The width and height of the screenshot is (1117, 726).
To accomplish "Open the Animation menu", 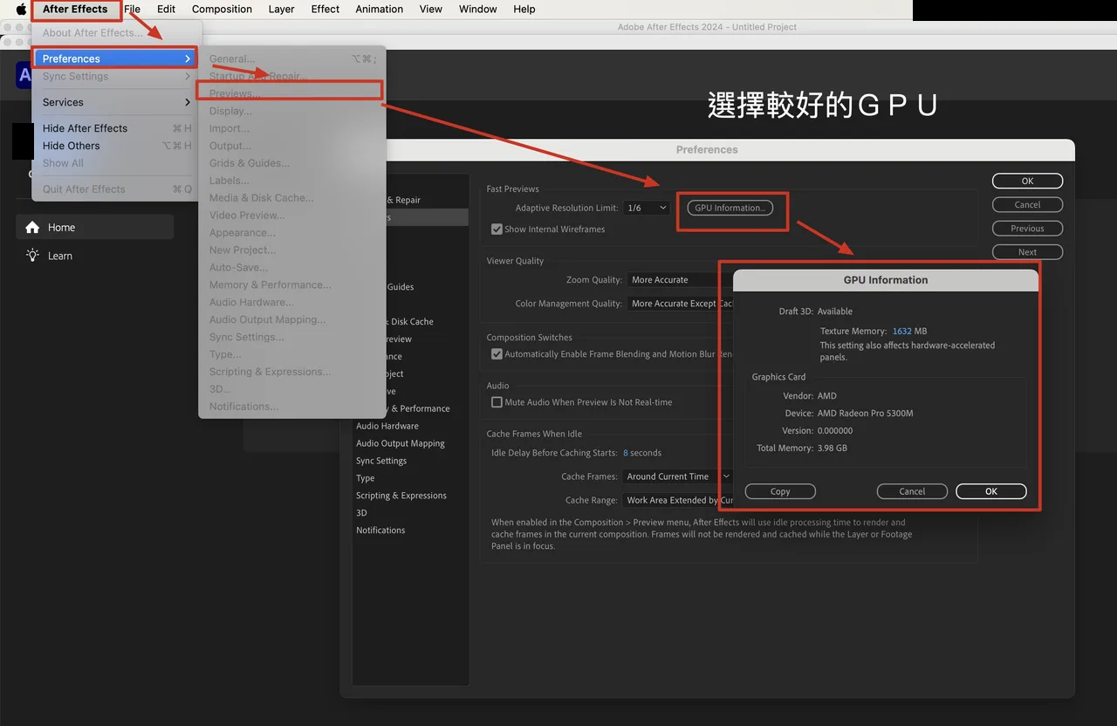I will (x=380, y=9).
